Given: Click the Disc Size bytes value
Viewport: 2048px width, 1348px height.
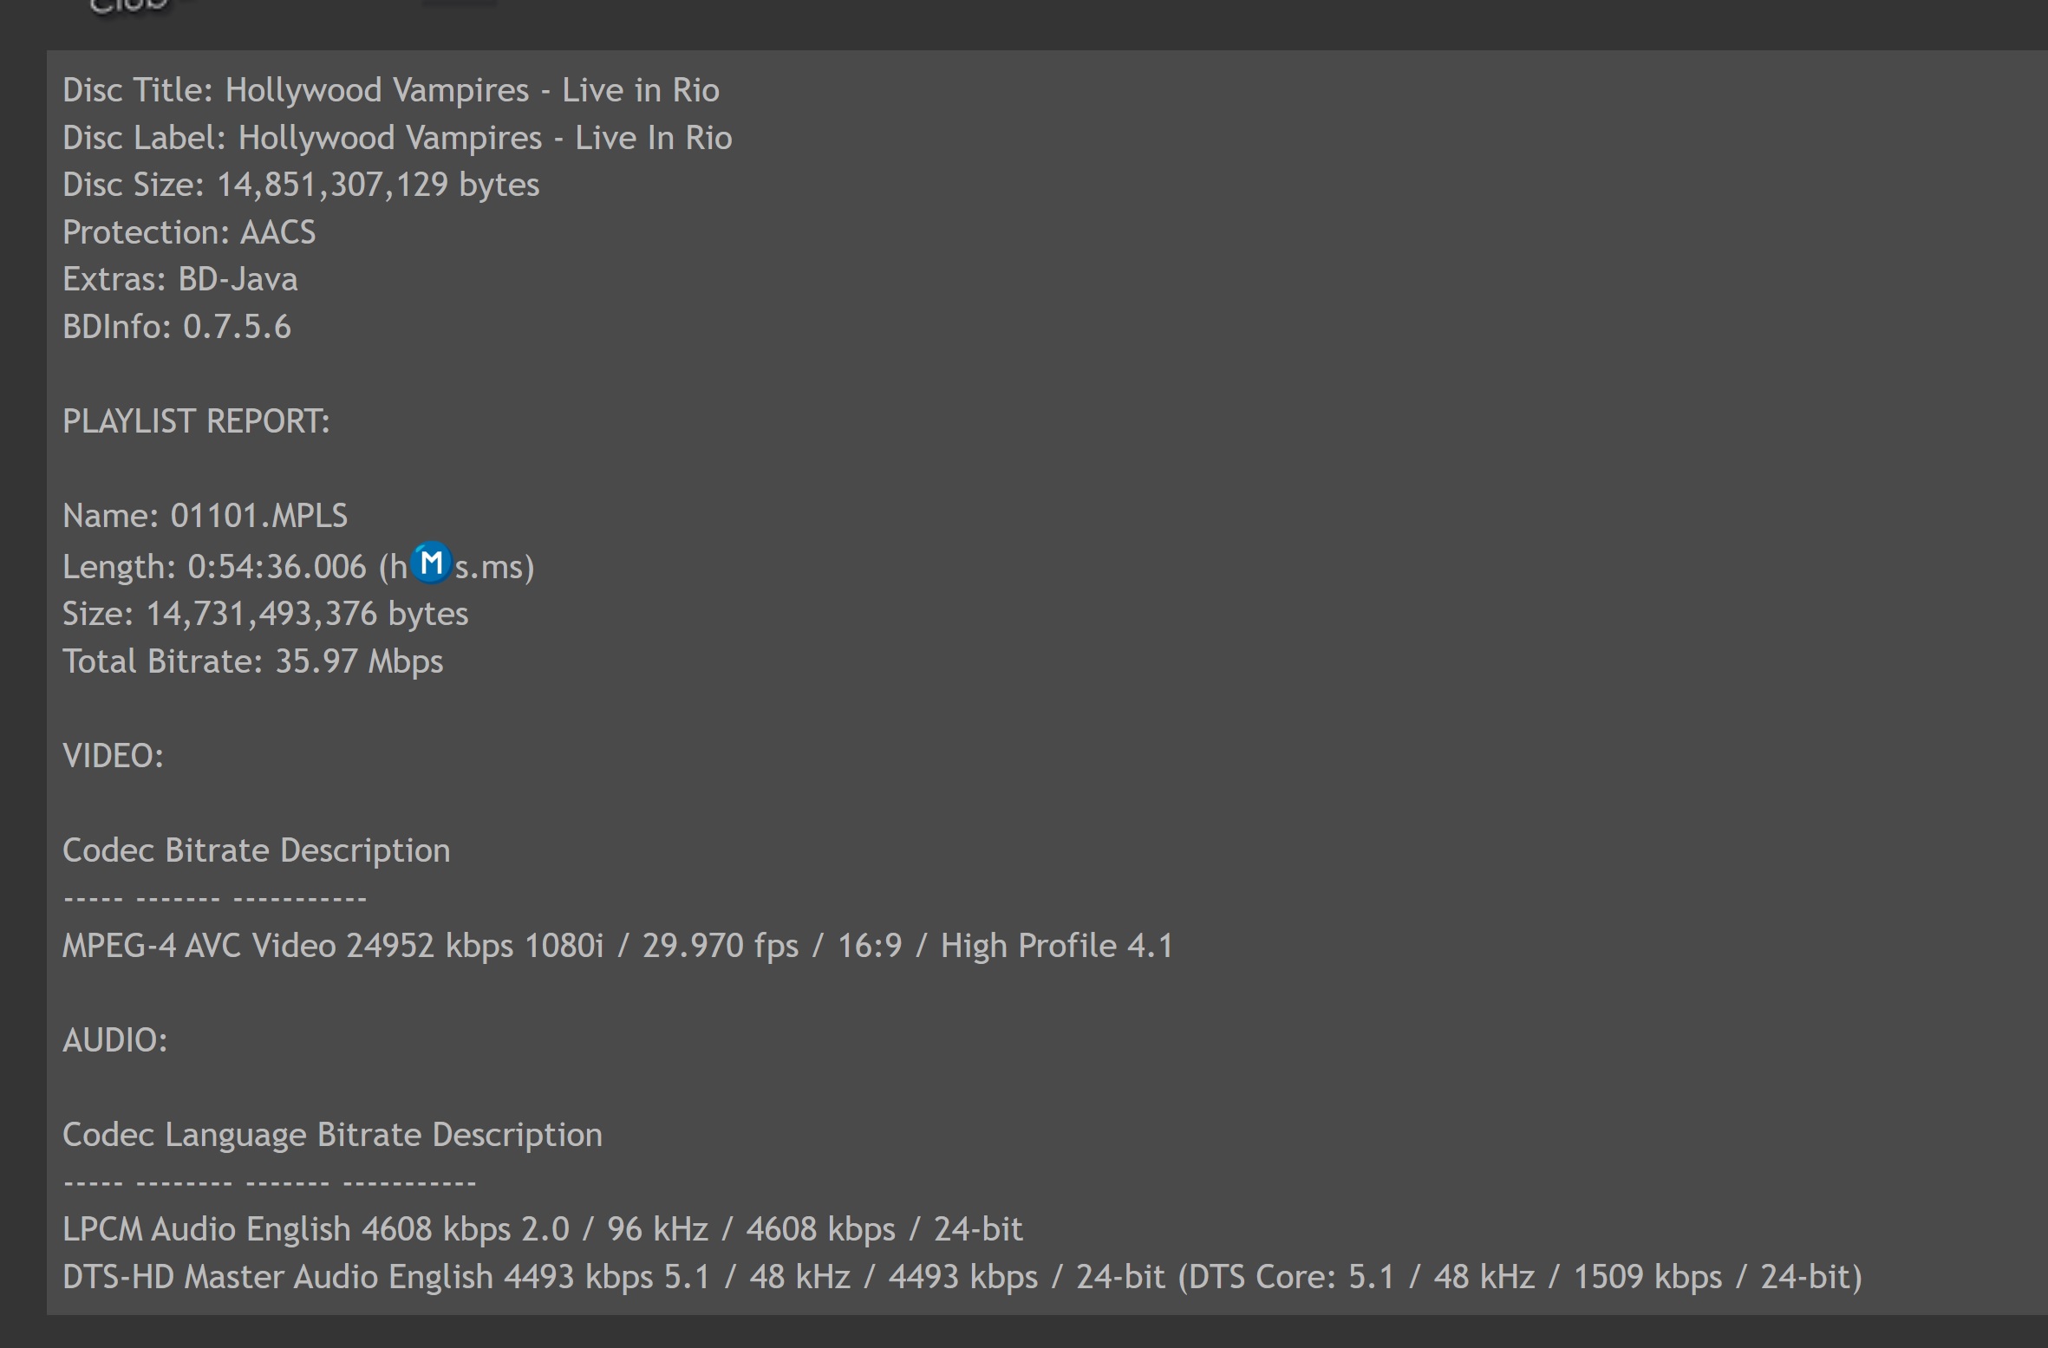Looking at the screenshot, I should pos(378,185).
